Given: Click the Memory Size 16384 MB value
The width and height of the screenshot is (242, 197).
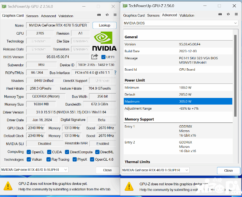Looking at the screenshot, I should [x=41, y=104].
